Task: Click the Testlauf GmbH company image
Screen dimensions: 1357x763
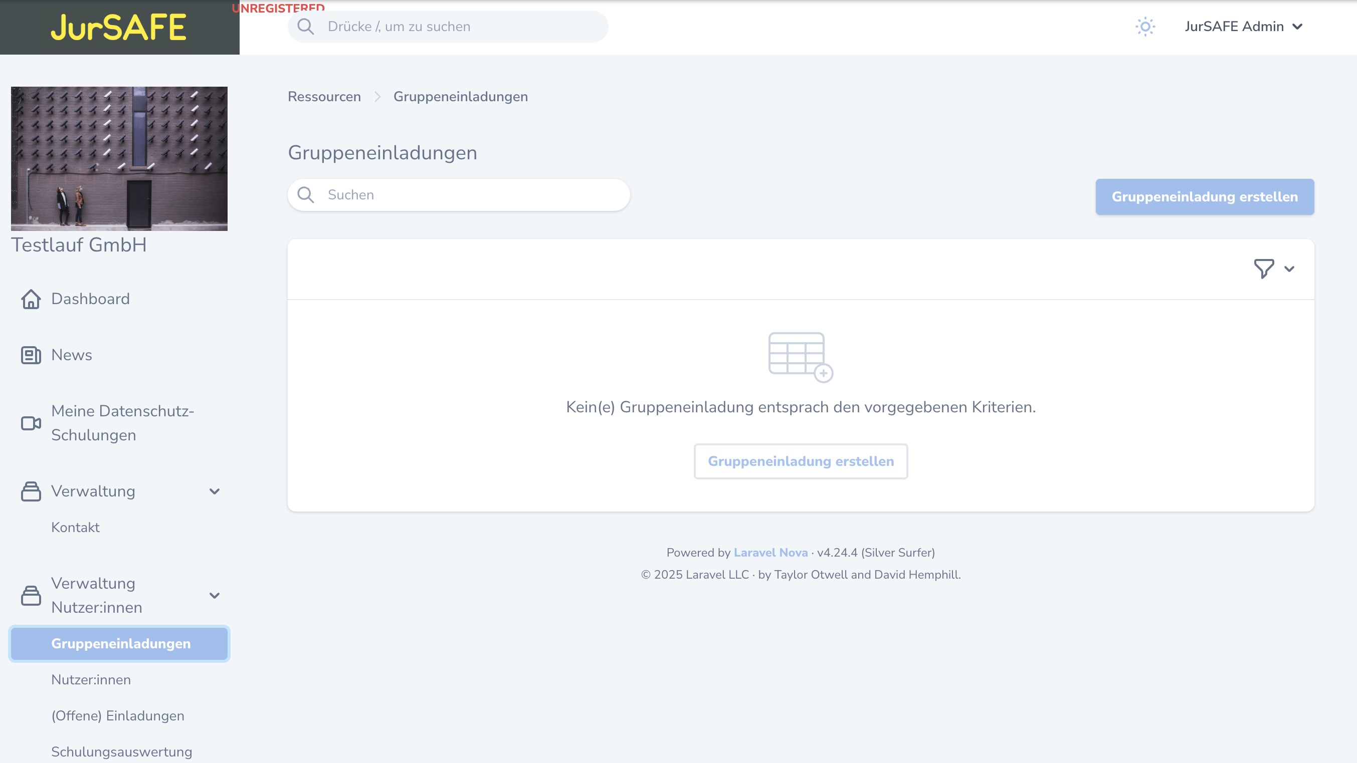Action: tap(119, 158)
